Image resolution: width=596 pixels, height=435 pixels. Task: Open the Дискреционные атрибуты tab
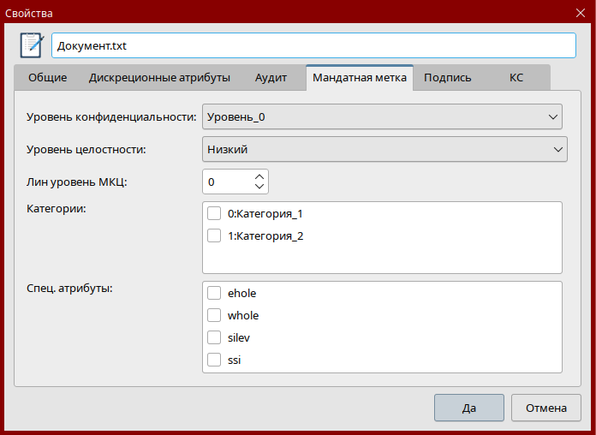pos(159,78)
